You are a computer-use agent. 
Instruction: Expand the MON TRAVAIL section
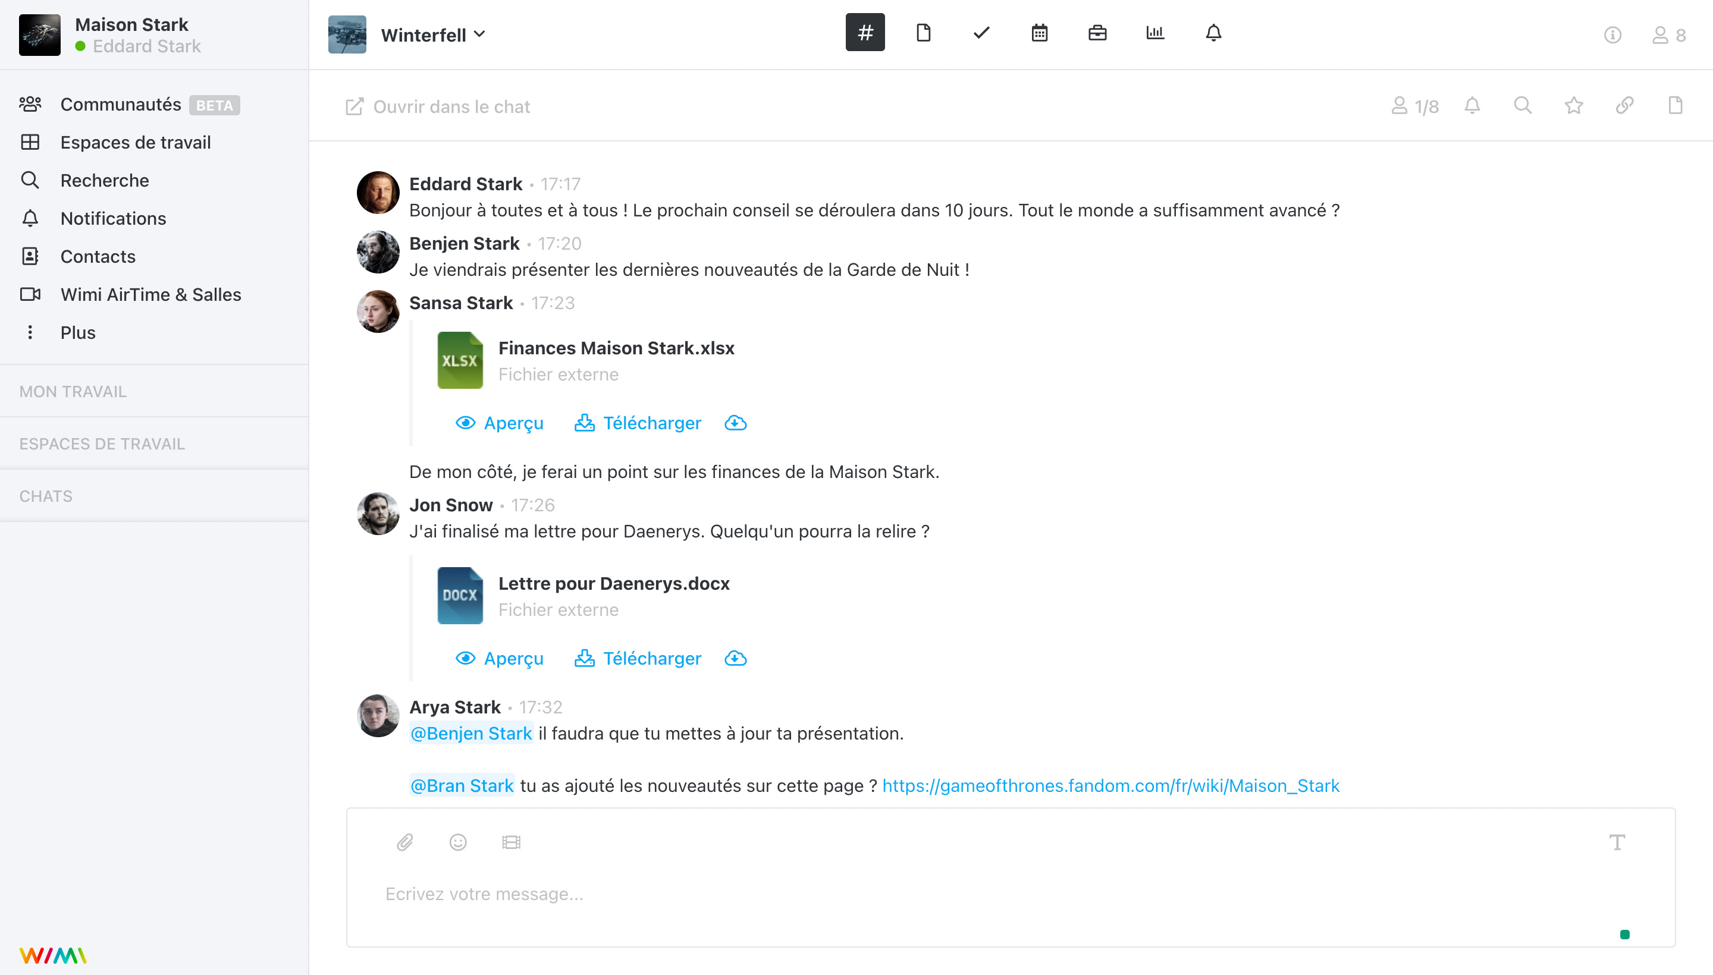73,391
